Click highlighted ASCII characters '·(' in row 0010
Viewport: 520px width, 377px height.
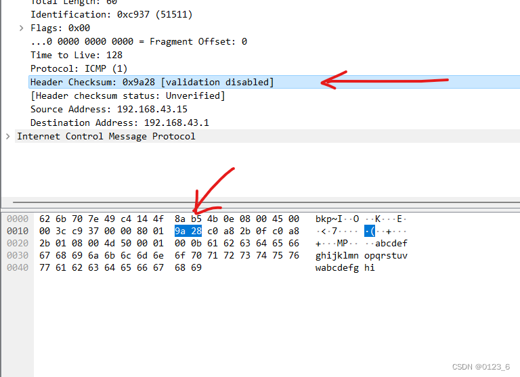(x=370, y=231)
